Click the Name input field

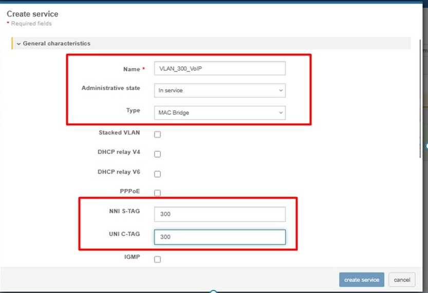click(x=219, y=68)
